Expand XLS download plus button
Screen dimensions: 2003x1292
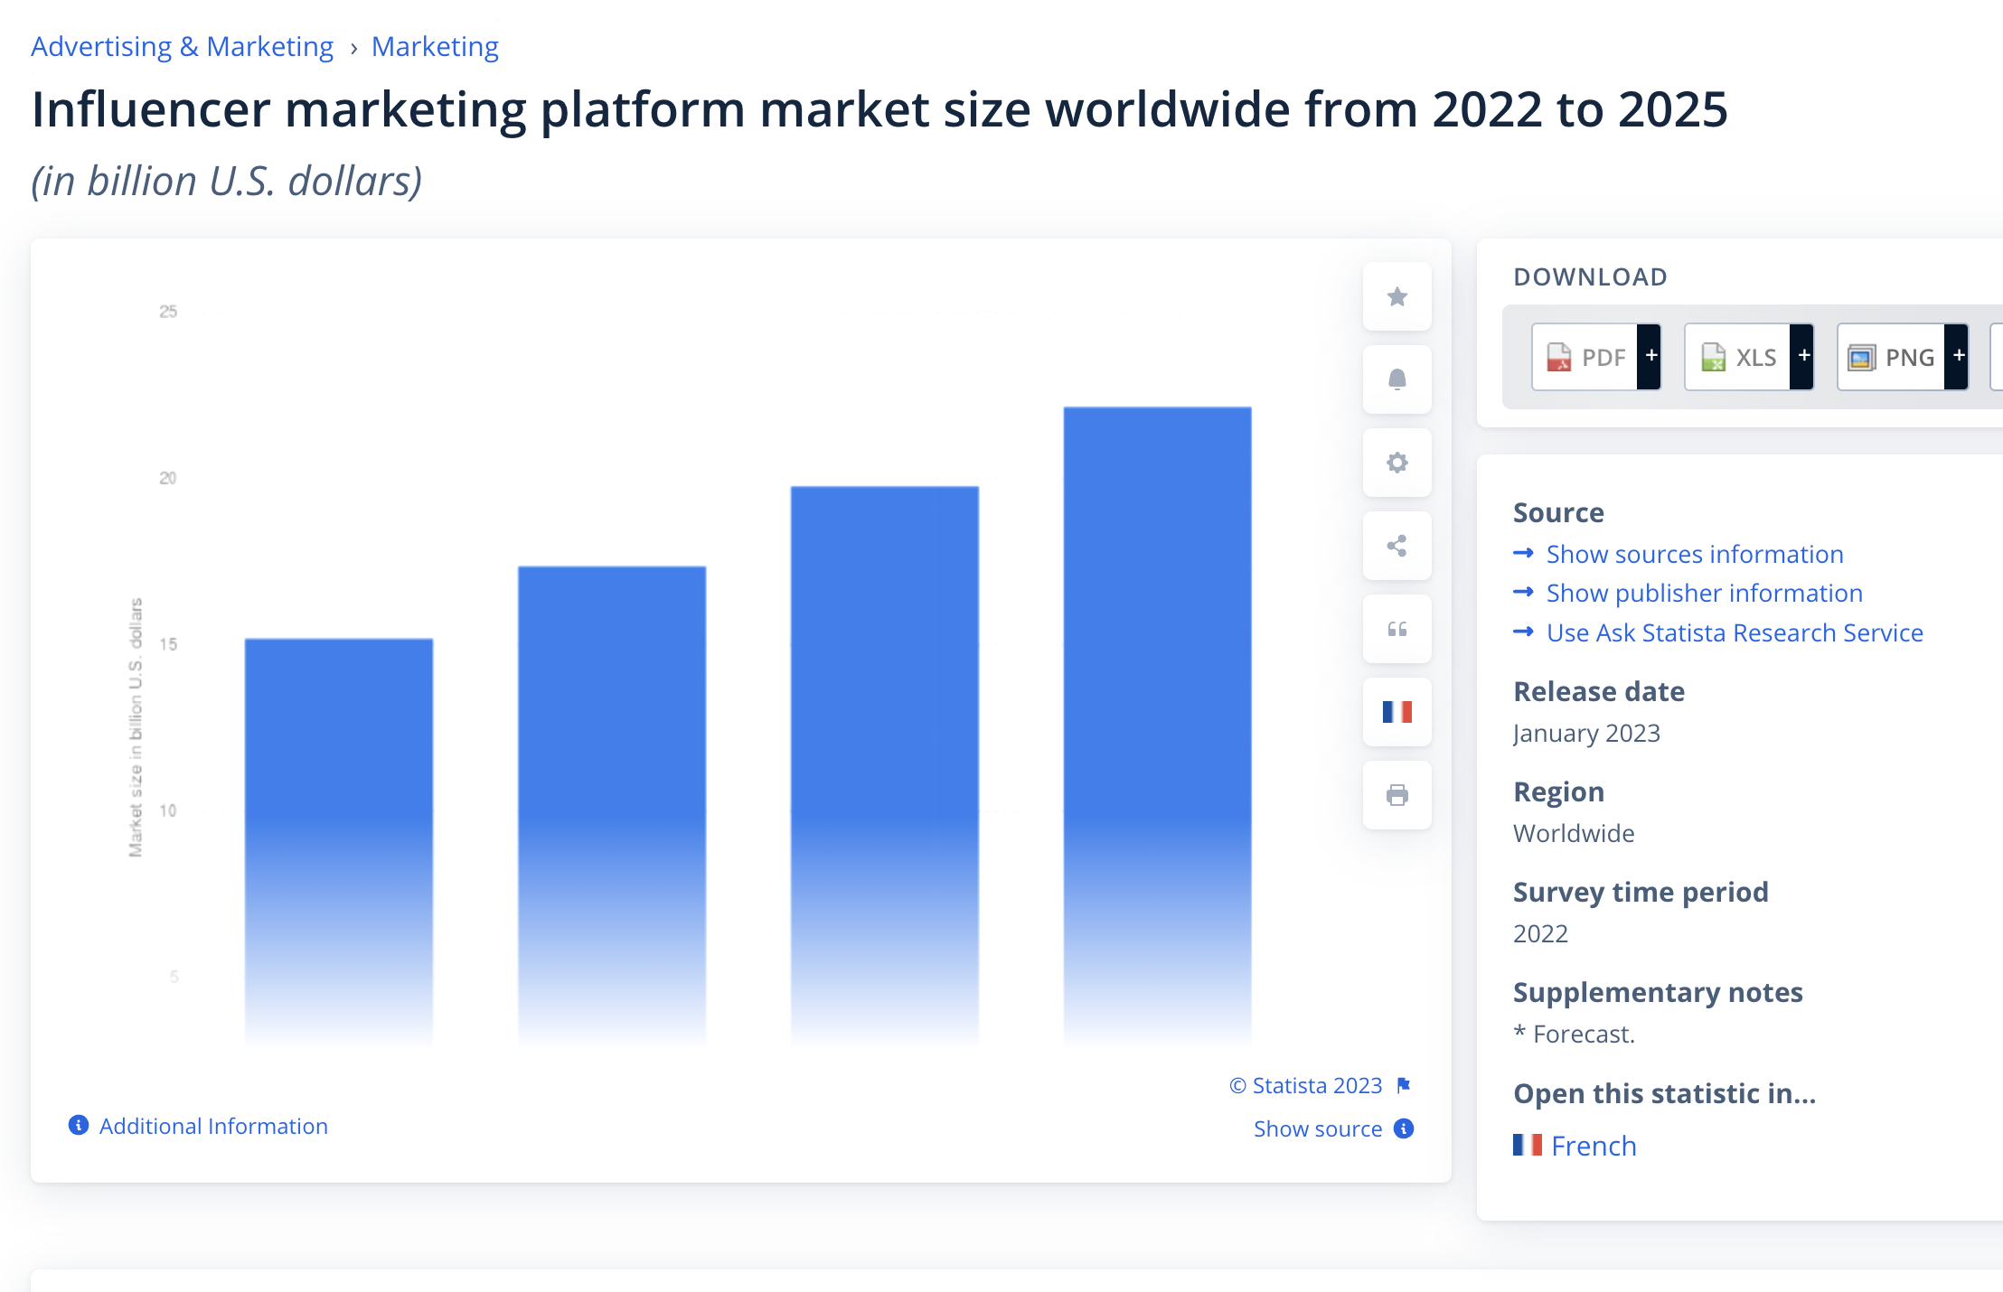(x=1803, y=356)
